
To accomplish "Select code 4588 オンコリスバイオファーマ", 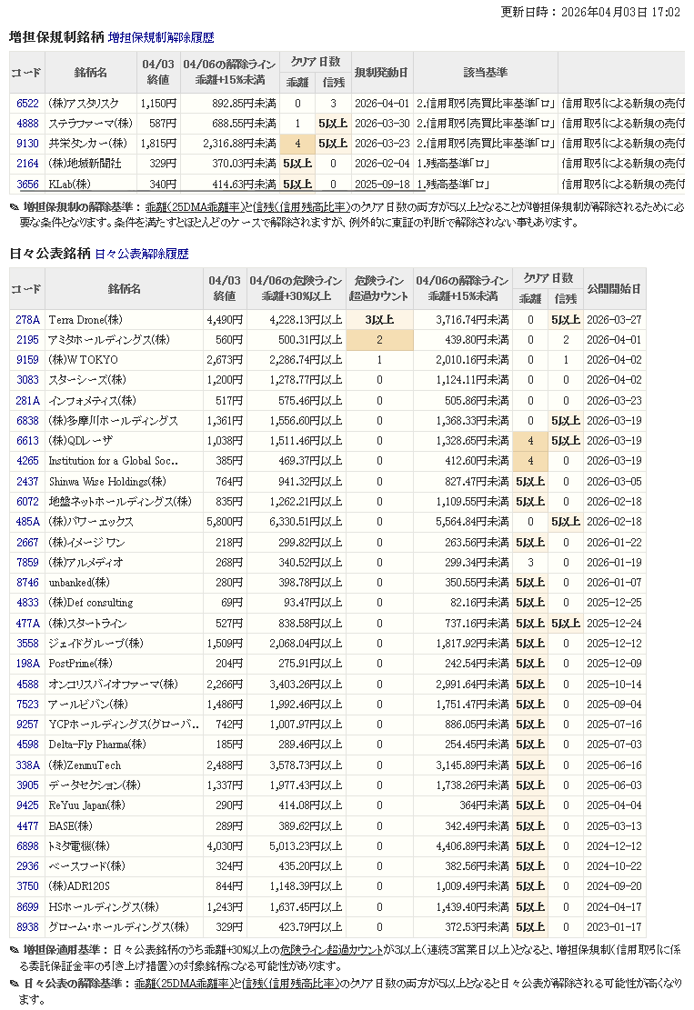I will tap(27, 685).
